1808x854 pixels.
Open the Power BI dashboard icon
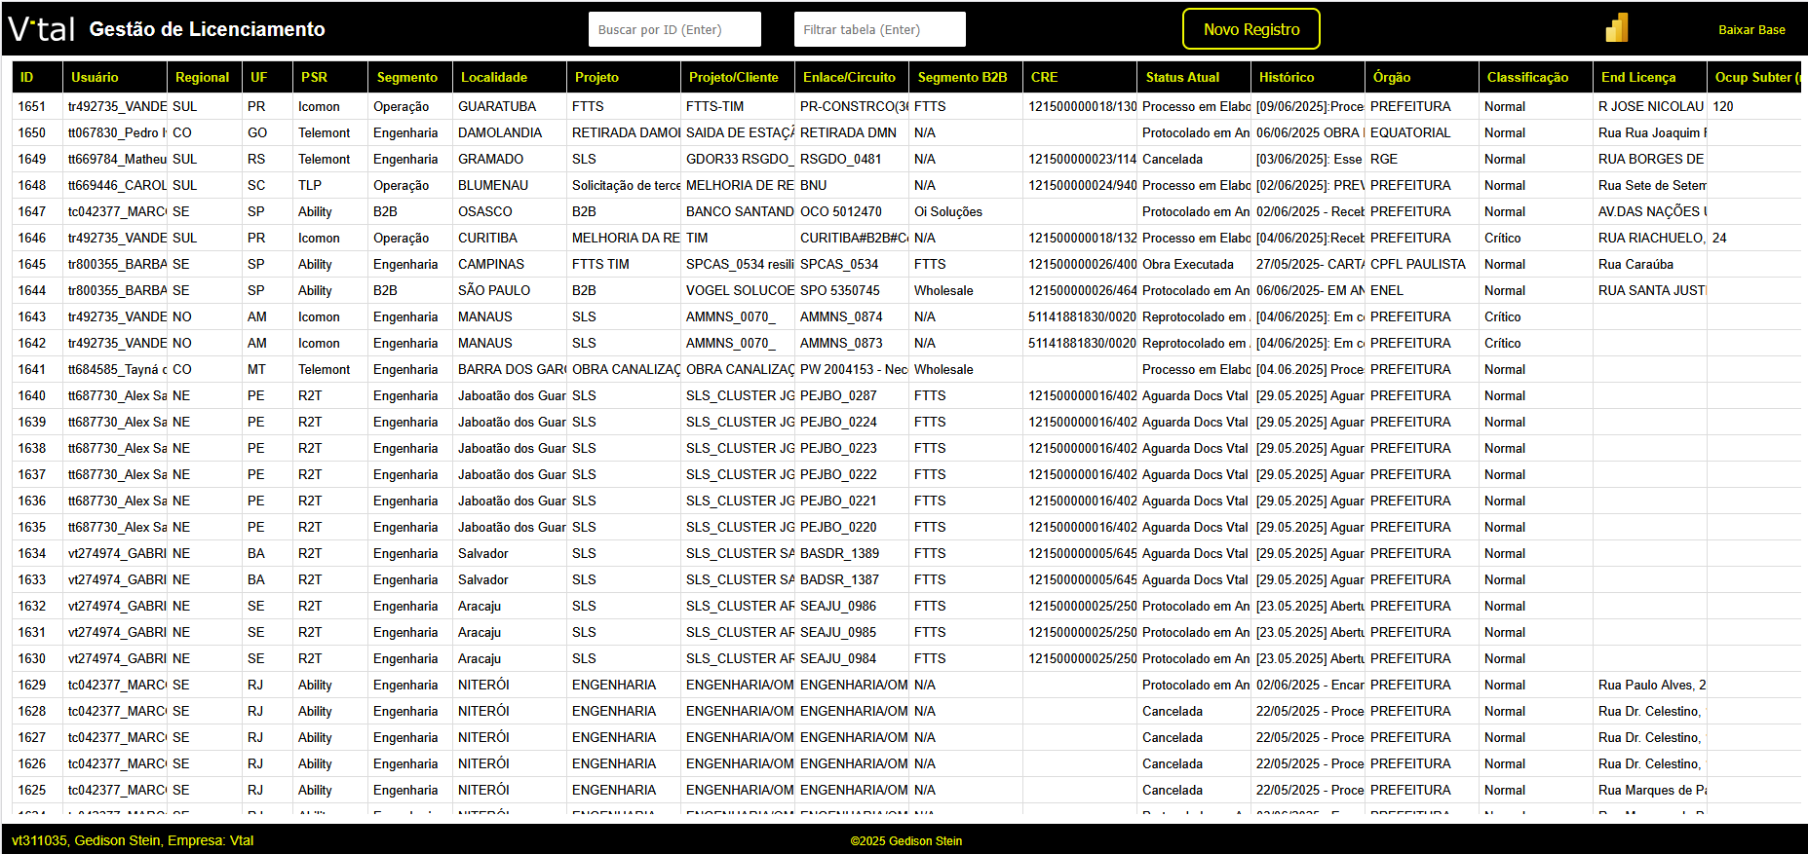[1617, 28]
